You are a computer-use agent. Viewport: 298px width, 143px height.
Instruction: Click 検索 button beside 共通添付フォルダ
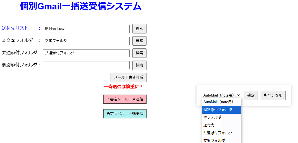tap(139, 53)
